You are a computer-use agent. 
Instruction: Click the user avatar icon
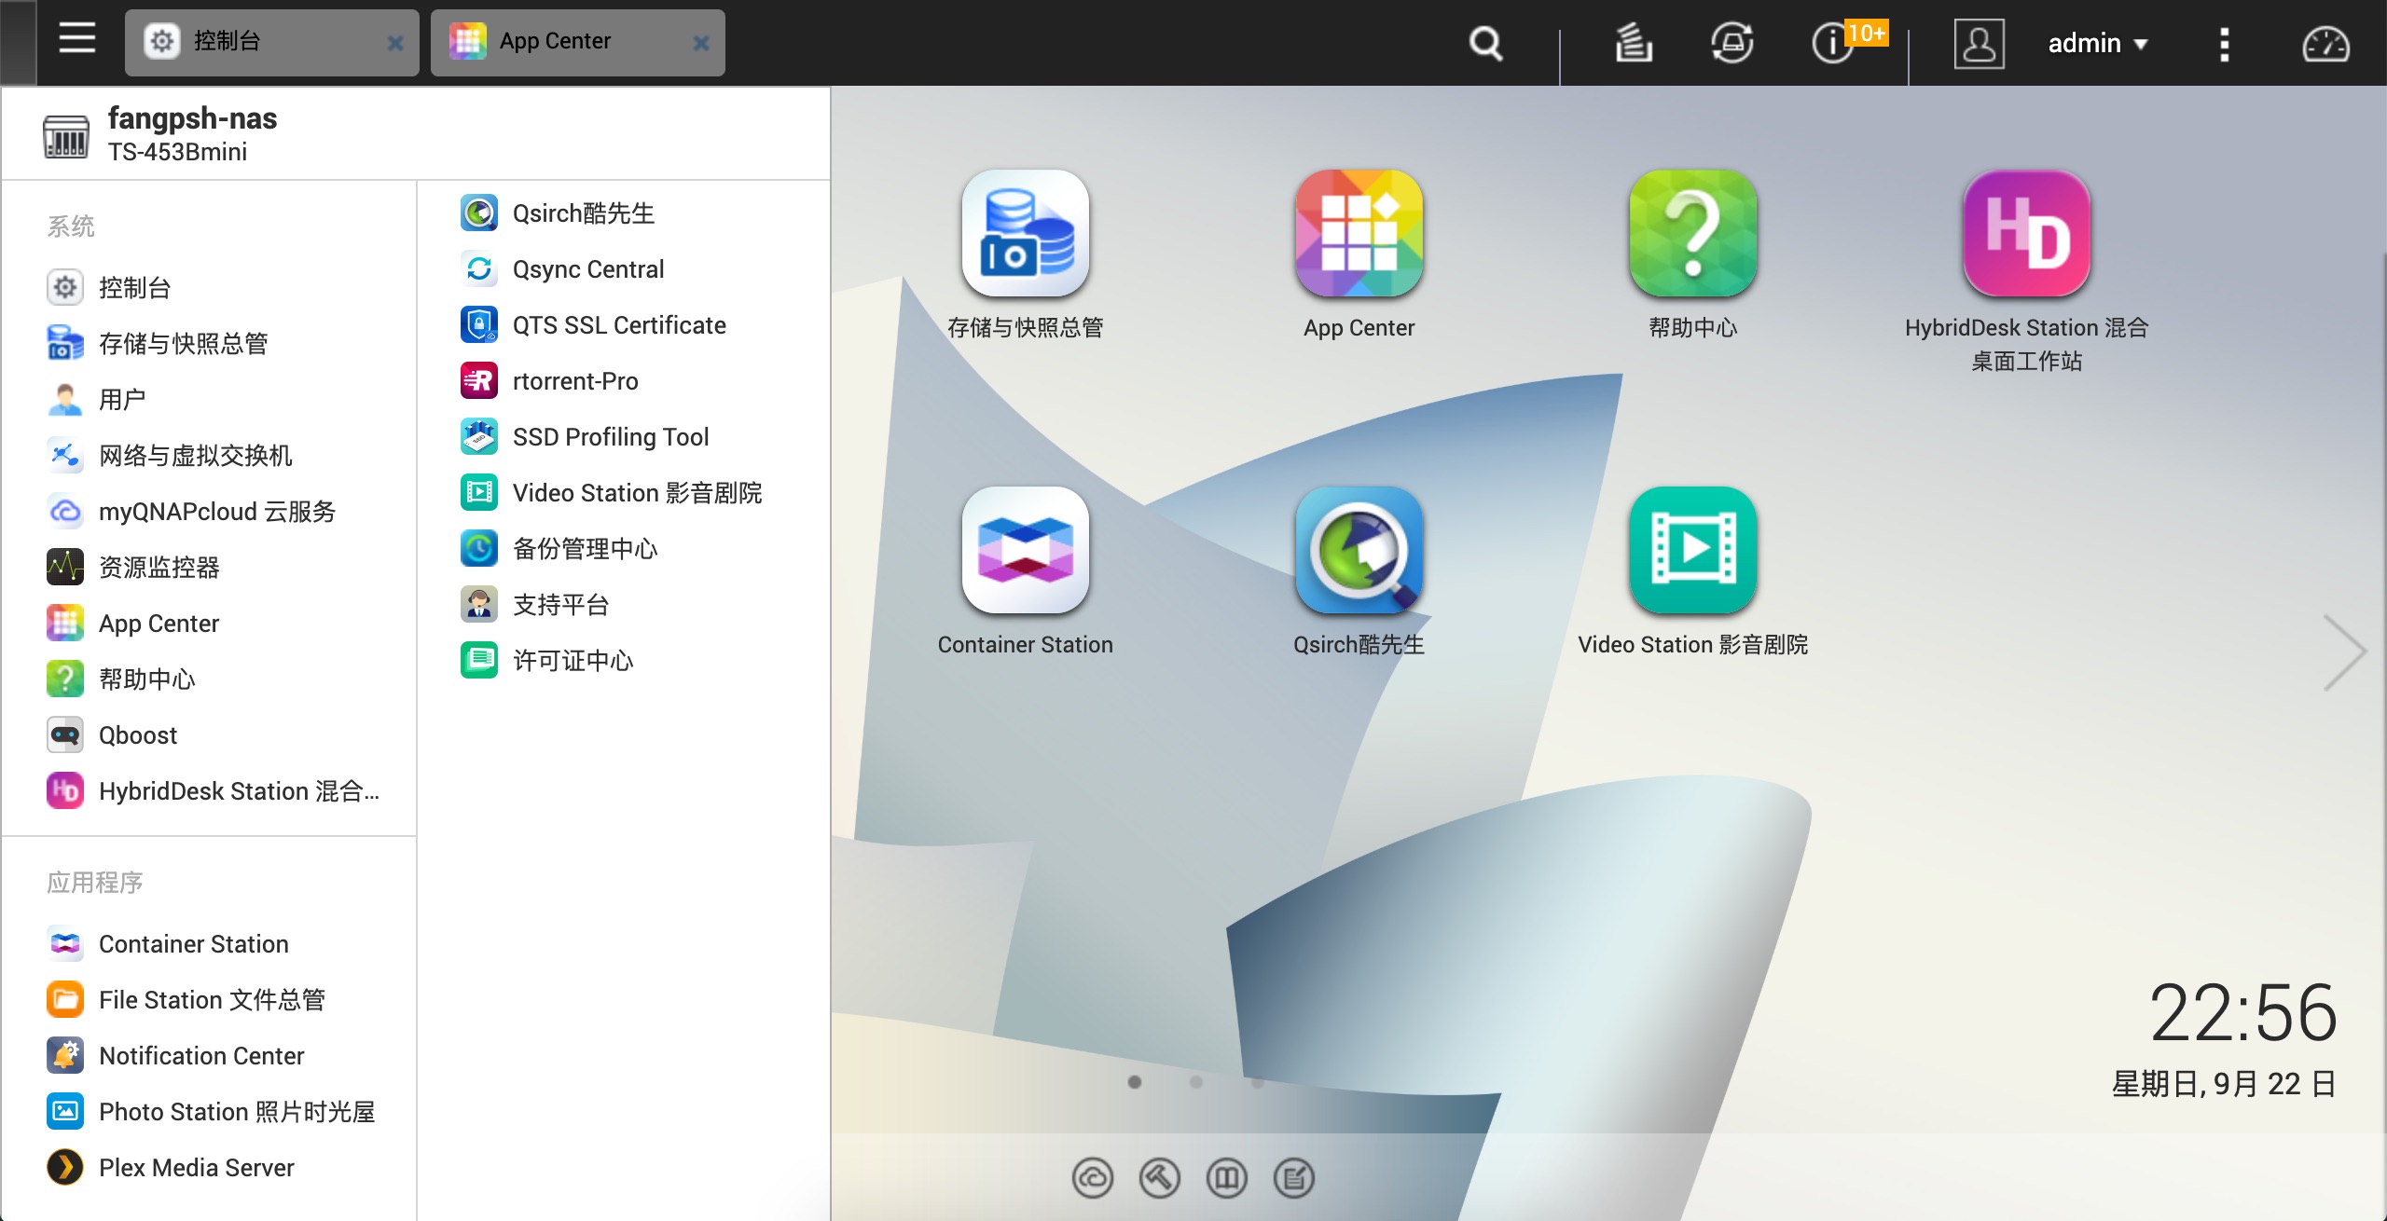1979,43
